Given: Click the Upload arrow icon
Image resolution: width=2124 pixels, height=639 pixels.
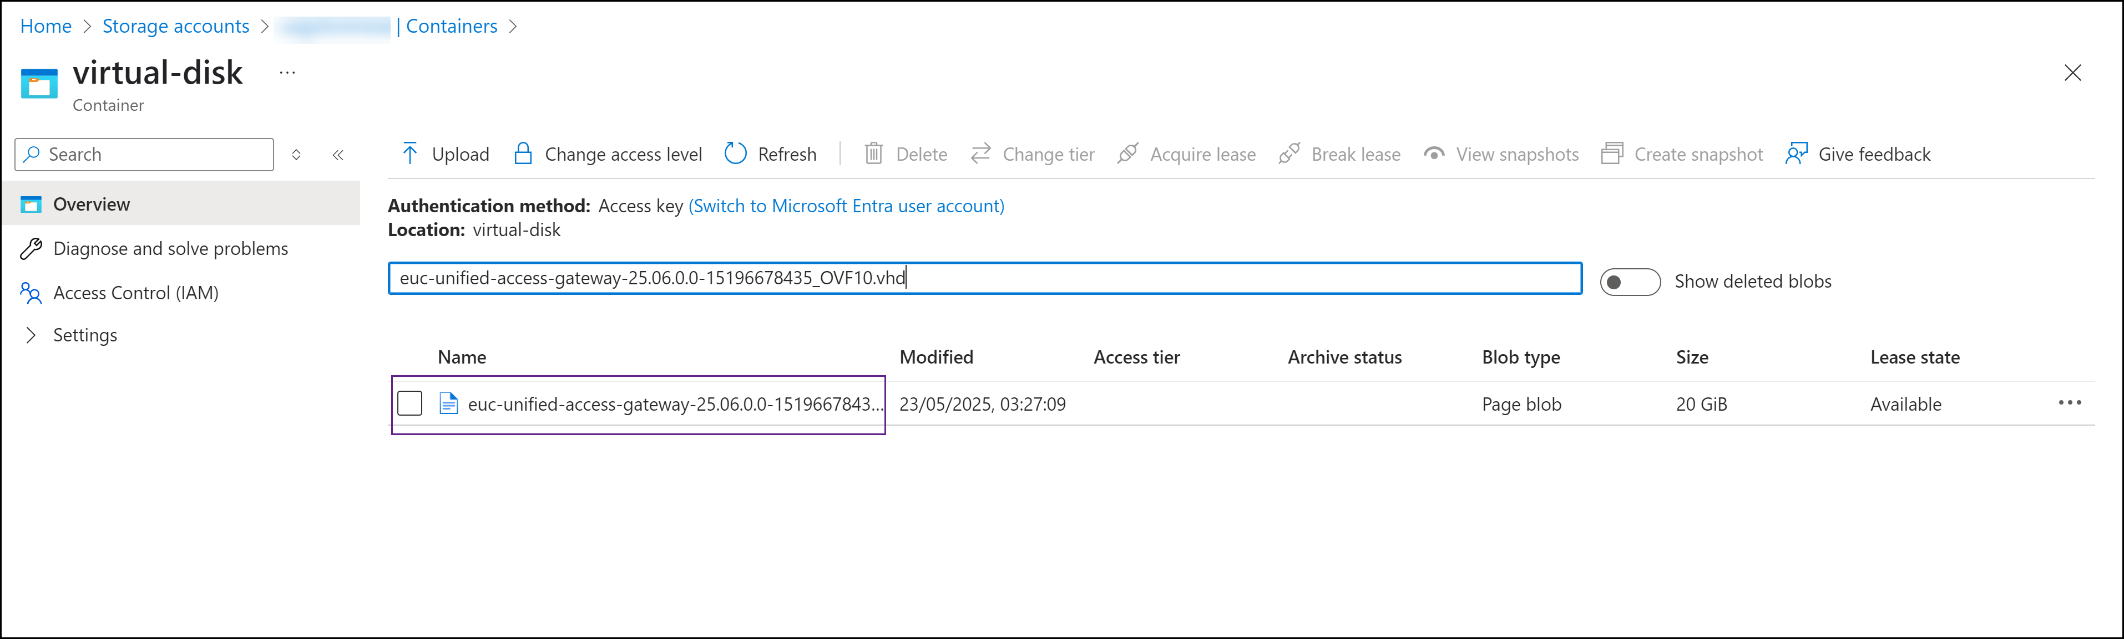Looking at the screenshot, I should click(410, 154).
